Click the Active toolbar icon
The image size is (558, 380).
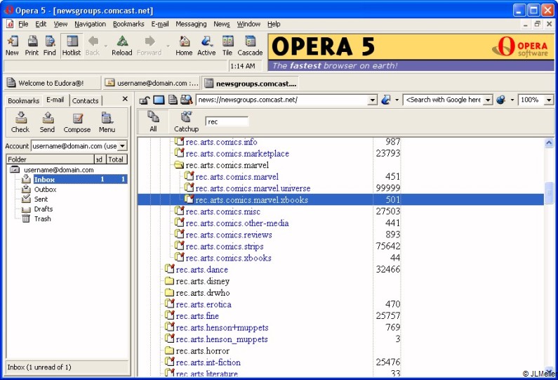point(206,46)
